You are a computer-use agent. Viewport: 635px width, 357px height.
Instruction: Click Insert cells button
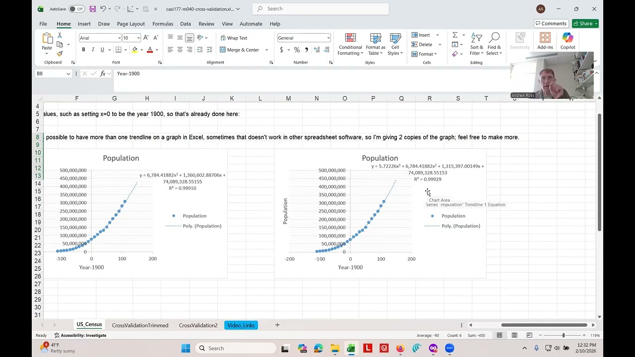421,35
